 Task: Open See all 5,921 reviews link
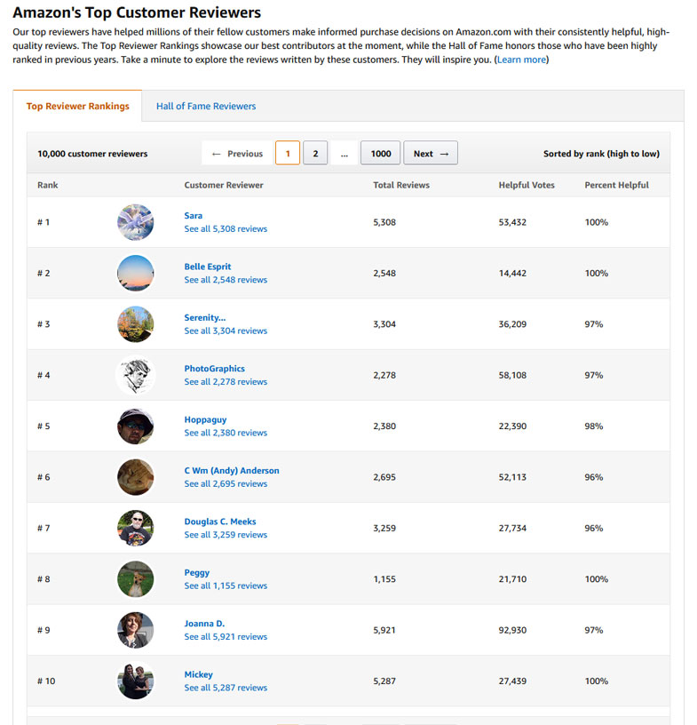(226, 637)
